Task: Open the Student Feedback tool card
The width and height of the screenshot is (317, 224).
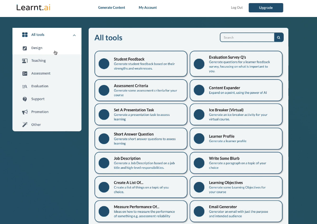Action: coord(141,64)
